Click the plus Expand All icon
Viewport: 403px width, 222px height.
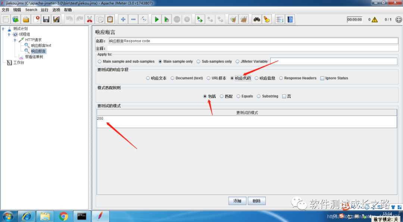(123, 19)
